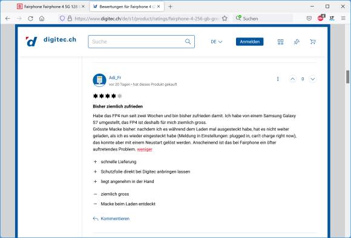Click the four-star rating display
The width and height of the screenshot is (351, 238).
(108, 96)
